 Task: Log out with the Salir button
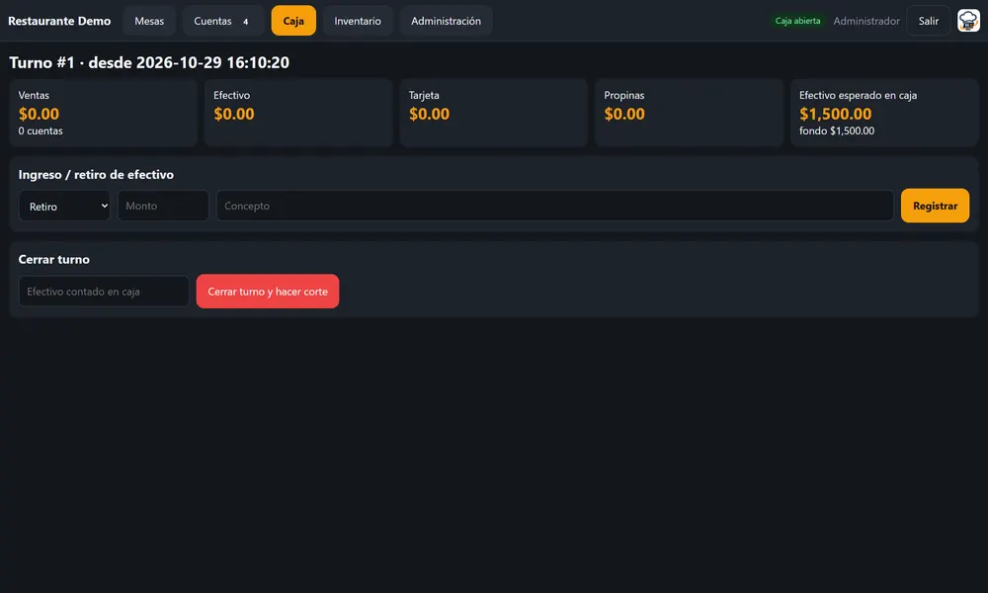coord(928,21)
